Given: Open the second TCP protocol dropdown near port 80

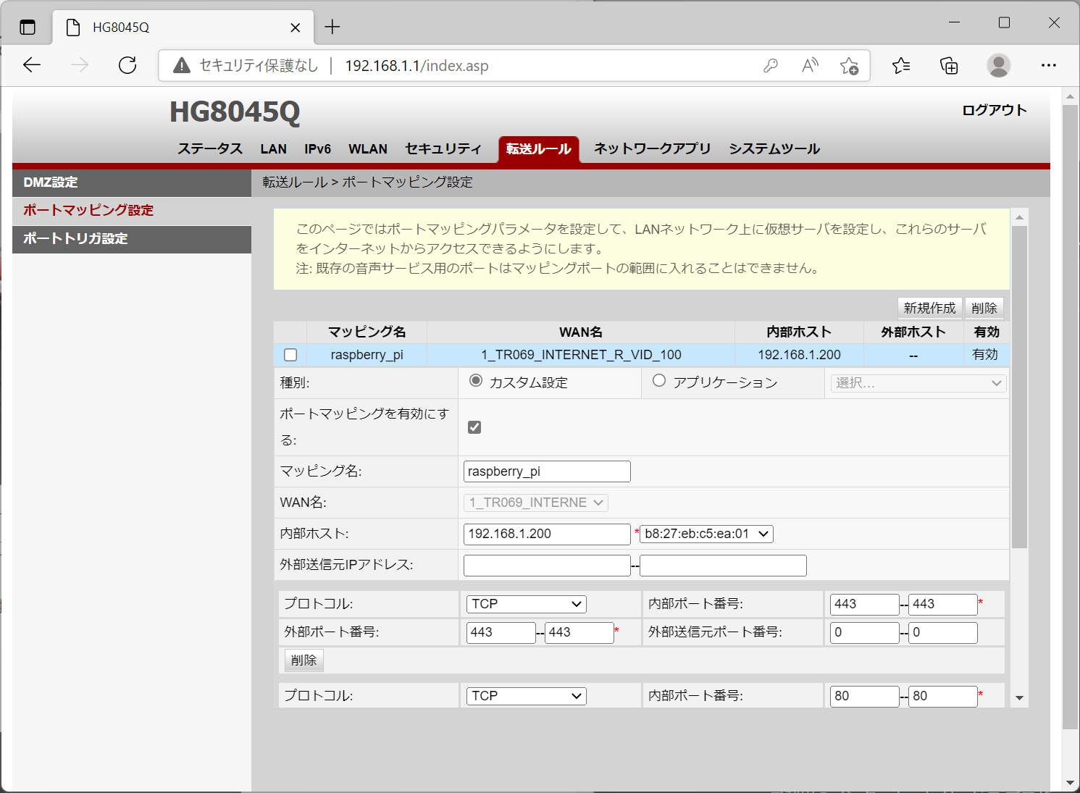Looking at the screenshot, I should pyautogui.click(x=527, y=696).
